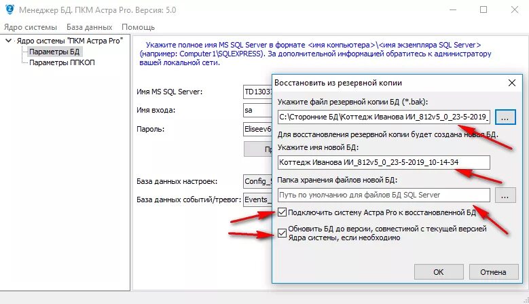Select the Ядро системы "ПКМ Астра Pro" tree root

pos(70,41)
